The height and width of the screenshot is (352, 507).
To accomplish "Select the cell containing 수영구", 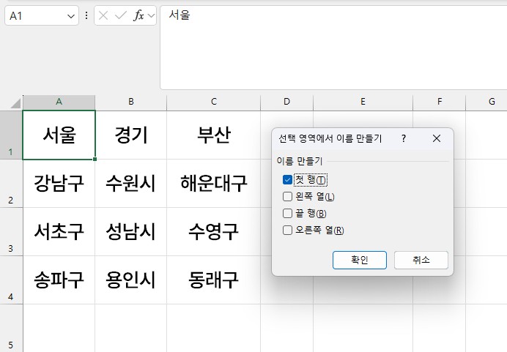I will coord(214,232).
